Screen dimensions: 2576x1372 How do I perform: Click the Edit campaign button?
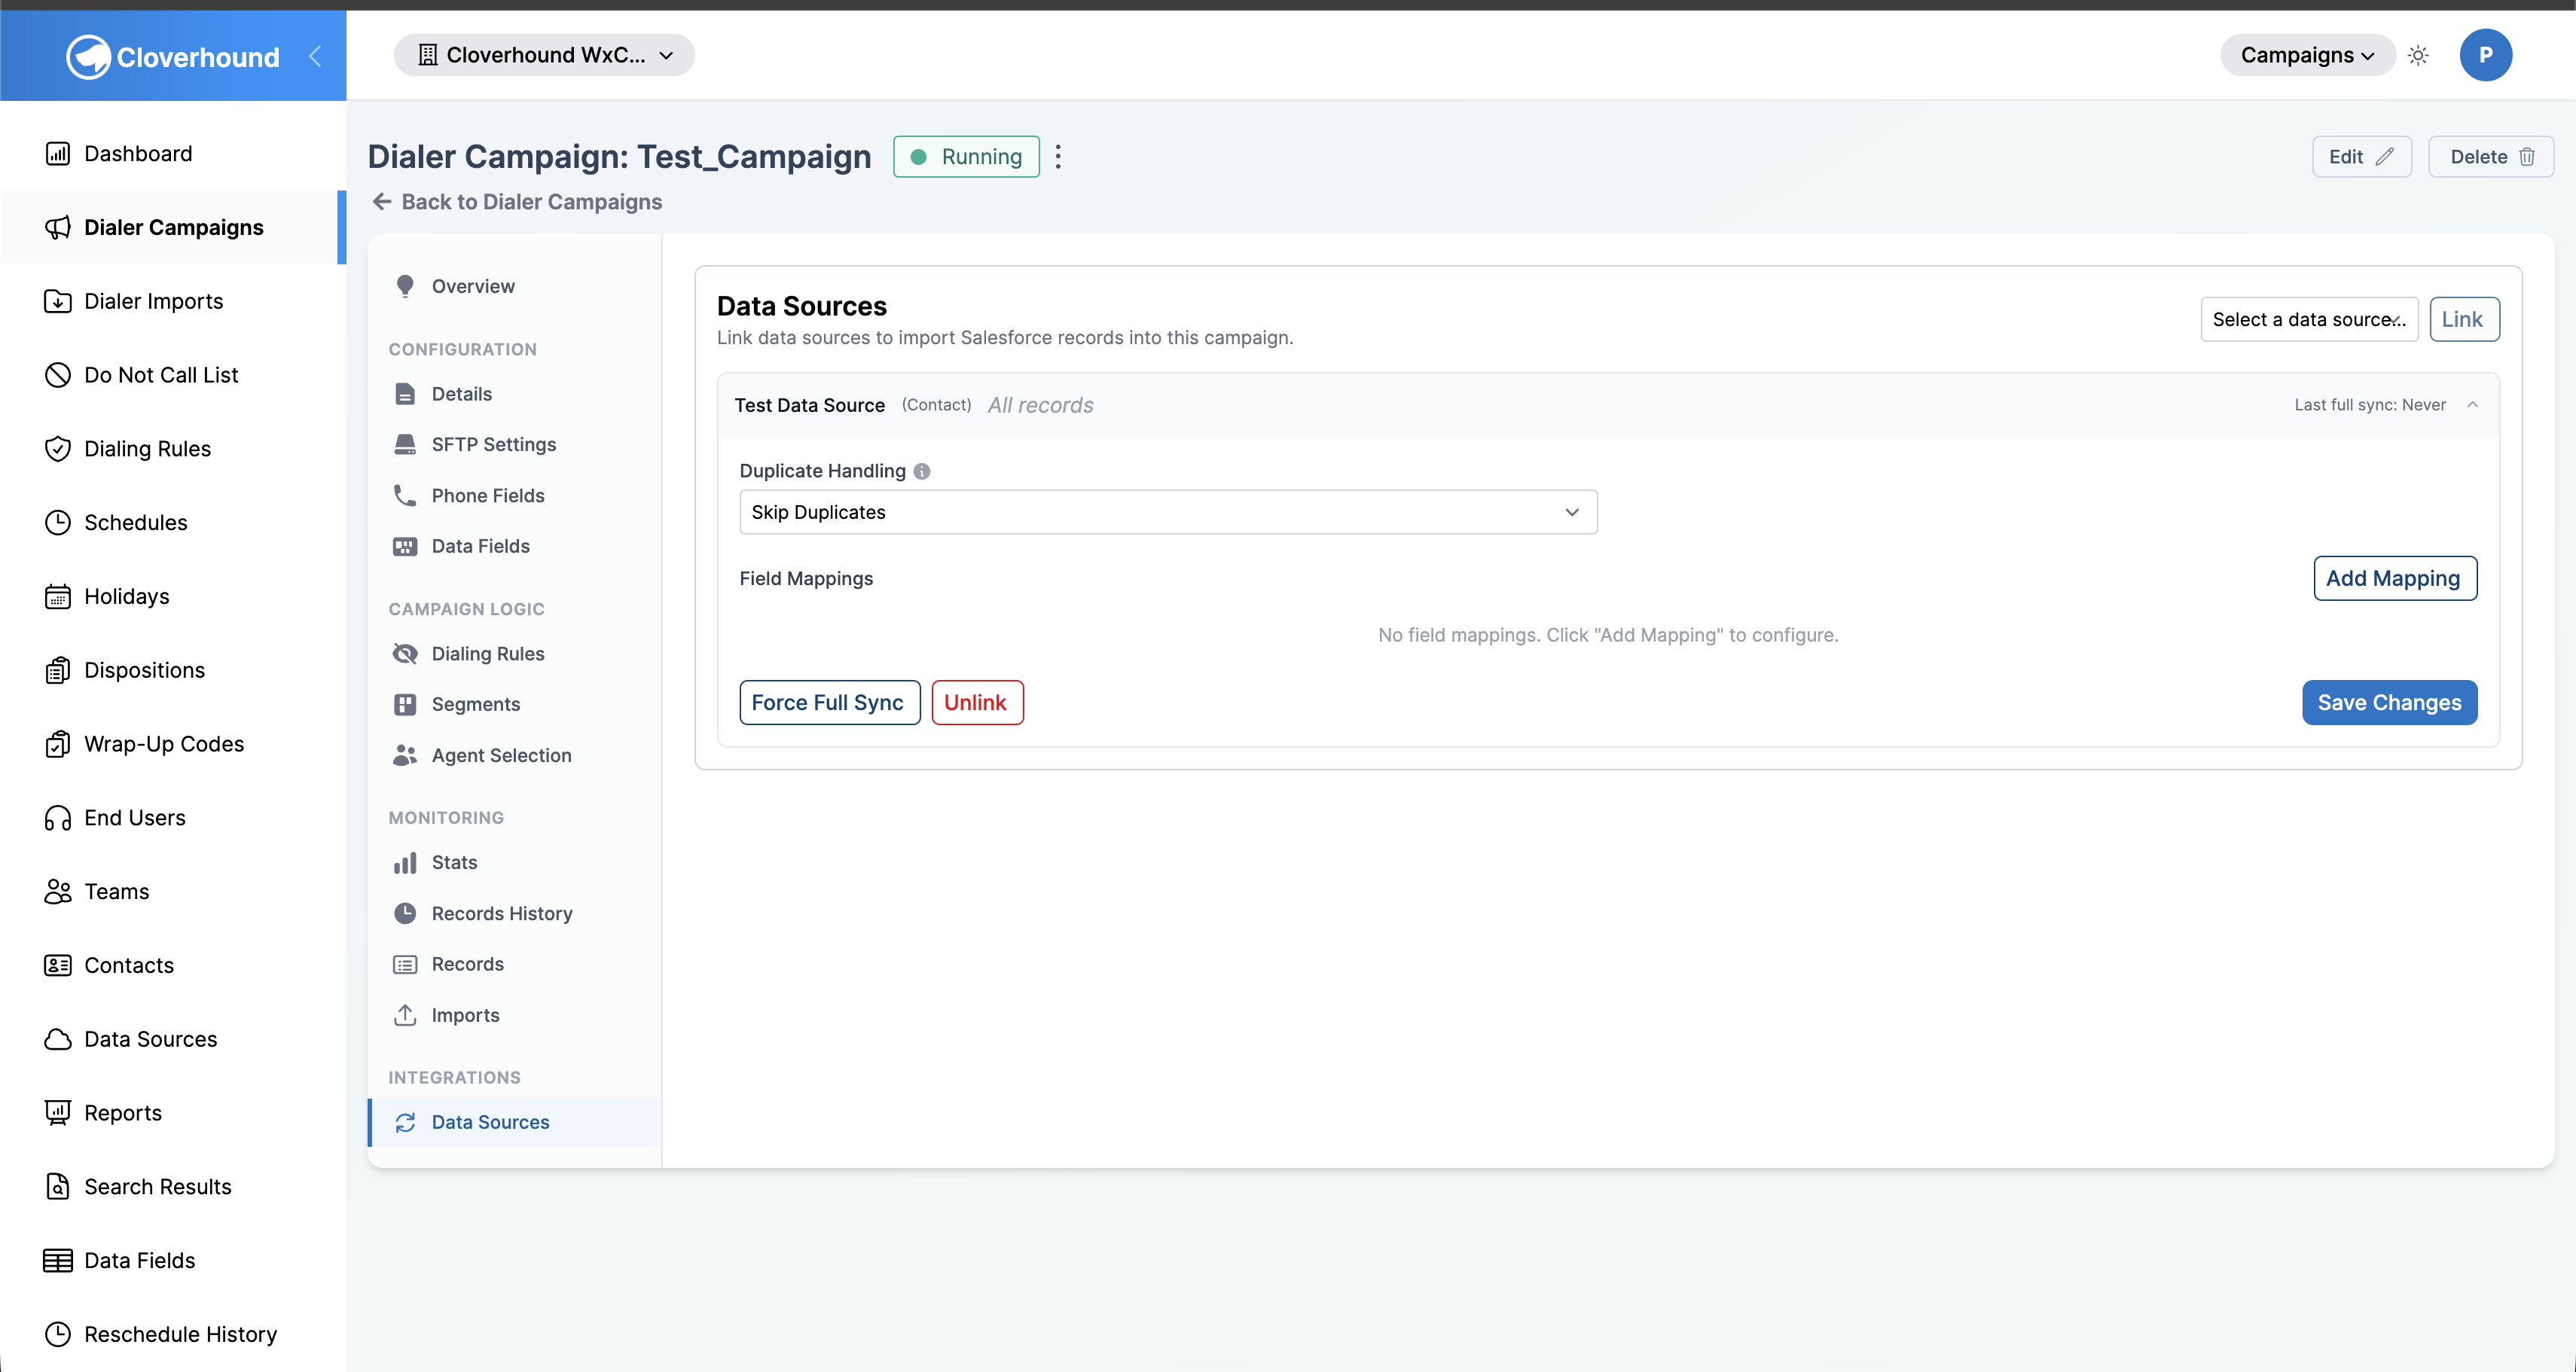[x=2361, y=157]
